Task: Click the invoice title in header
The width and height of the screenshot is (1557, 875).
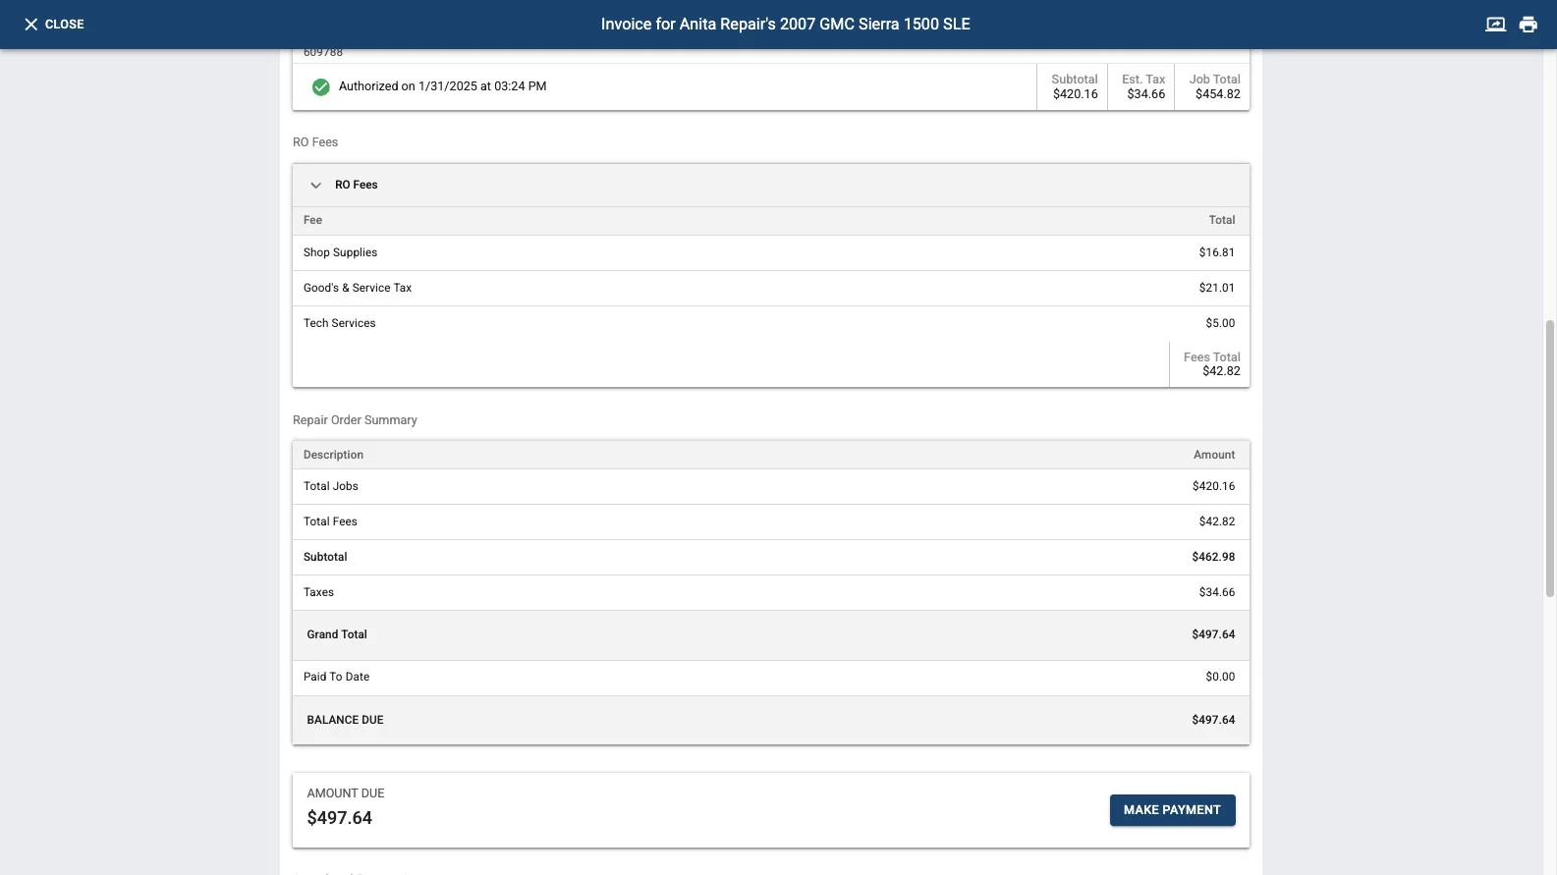Action: click(785, 25)
